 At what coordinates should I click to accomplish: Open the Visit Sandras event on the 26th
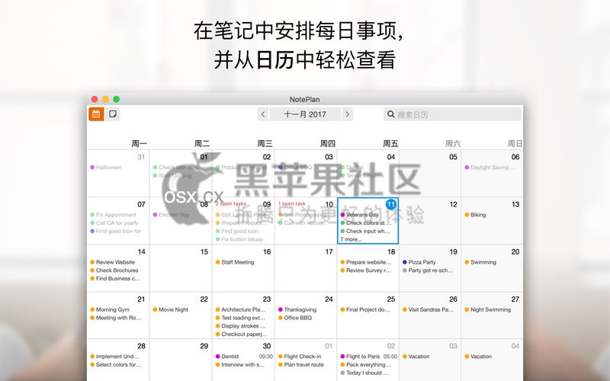point(429,309)
